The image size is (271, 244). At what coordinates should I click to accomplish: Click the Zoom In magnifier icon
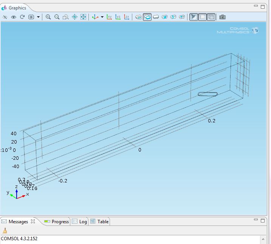click(48, 17)
